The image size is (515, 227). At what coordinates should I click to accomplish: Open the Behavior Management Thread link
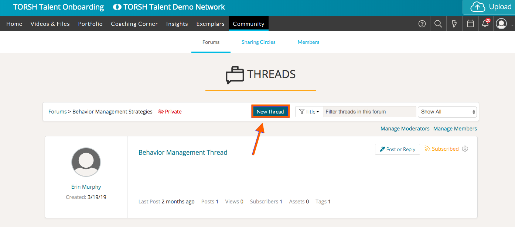pyautogui.click(x=183, y=153)
